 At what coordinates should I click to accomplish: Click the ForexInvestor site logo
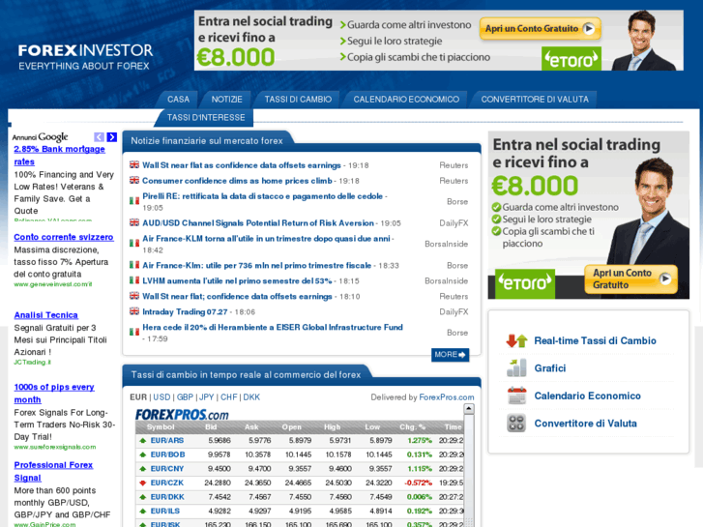(85, 57)
